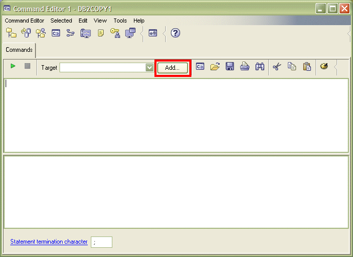Screen dimensions: 353x257
Task: Copy selection with the copy icon
Action: pos(292,66)
